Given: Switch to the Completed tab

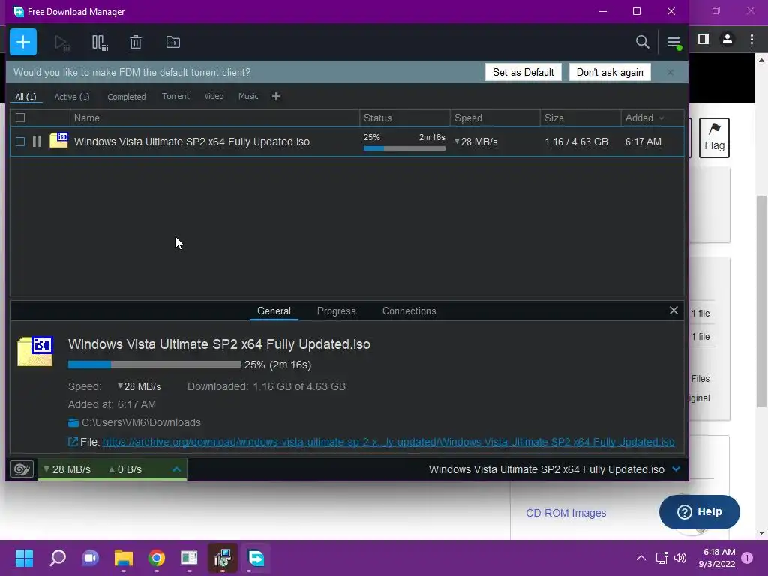Looking at the screenshot, I should tap(126, 97).
